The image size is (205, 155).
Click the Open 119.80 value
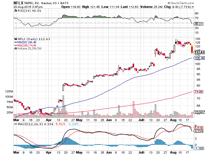[x=71, y=7]
